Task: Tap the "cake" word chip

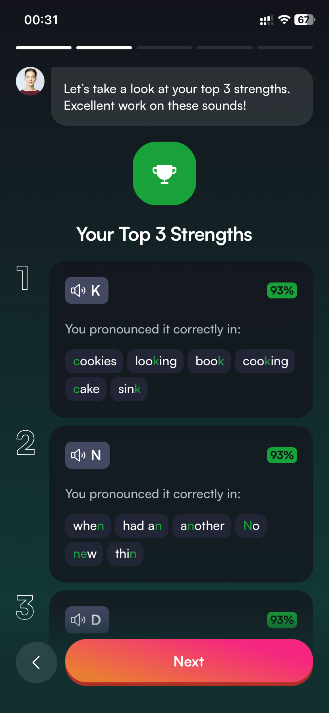Action: 86,389
